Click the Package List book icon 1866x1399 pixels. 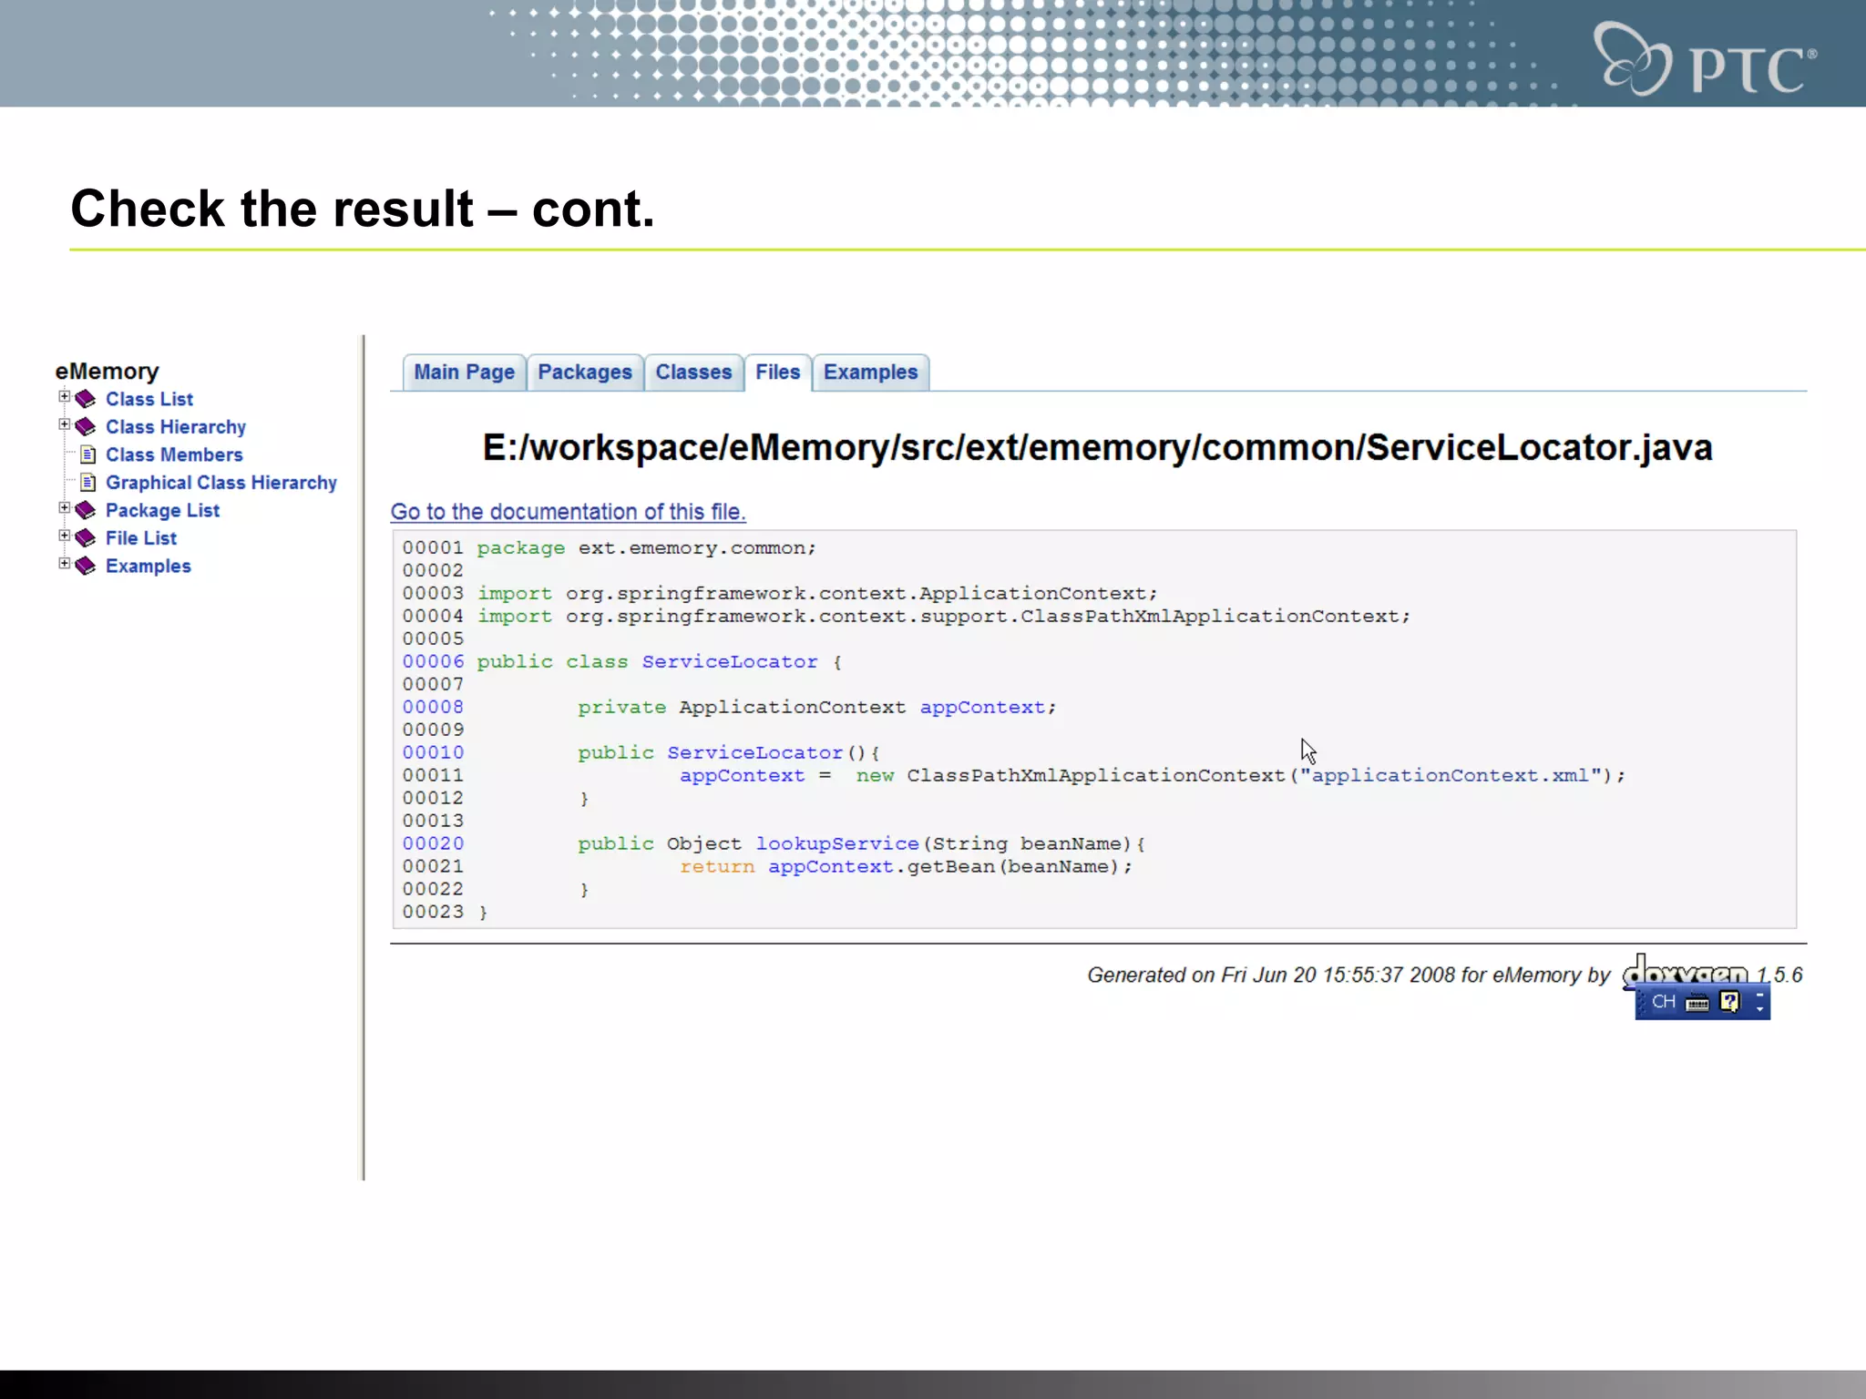click(86, 510)
